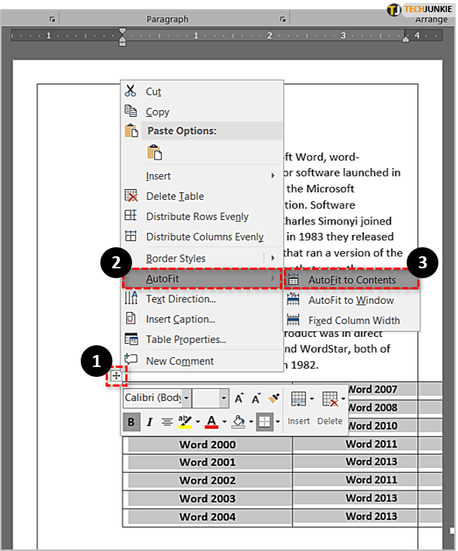Toggle Bold formatting in mini toolbar
Image resolution: width=458 pixels, height=551 pixels.
[x=131, y=421]
